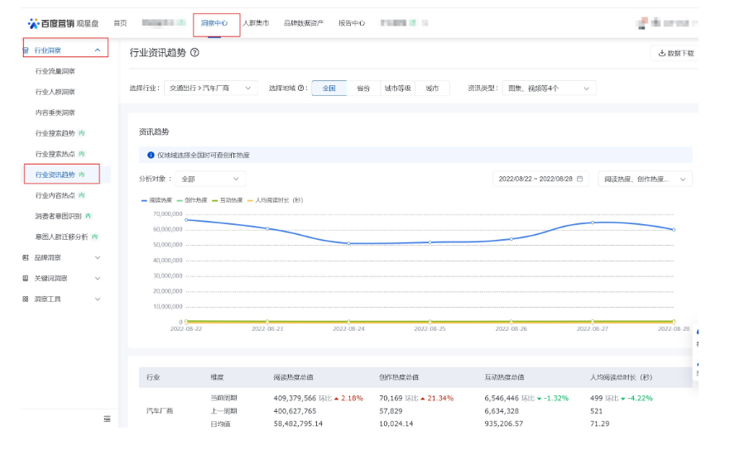Expand the 关键词洞察 sidebar section
This screenshot has width=749, height=450.
(98, 278)
